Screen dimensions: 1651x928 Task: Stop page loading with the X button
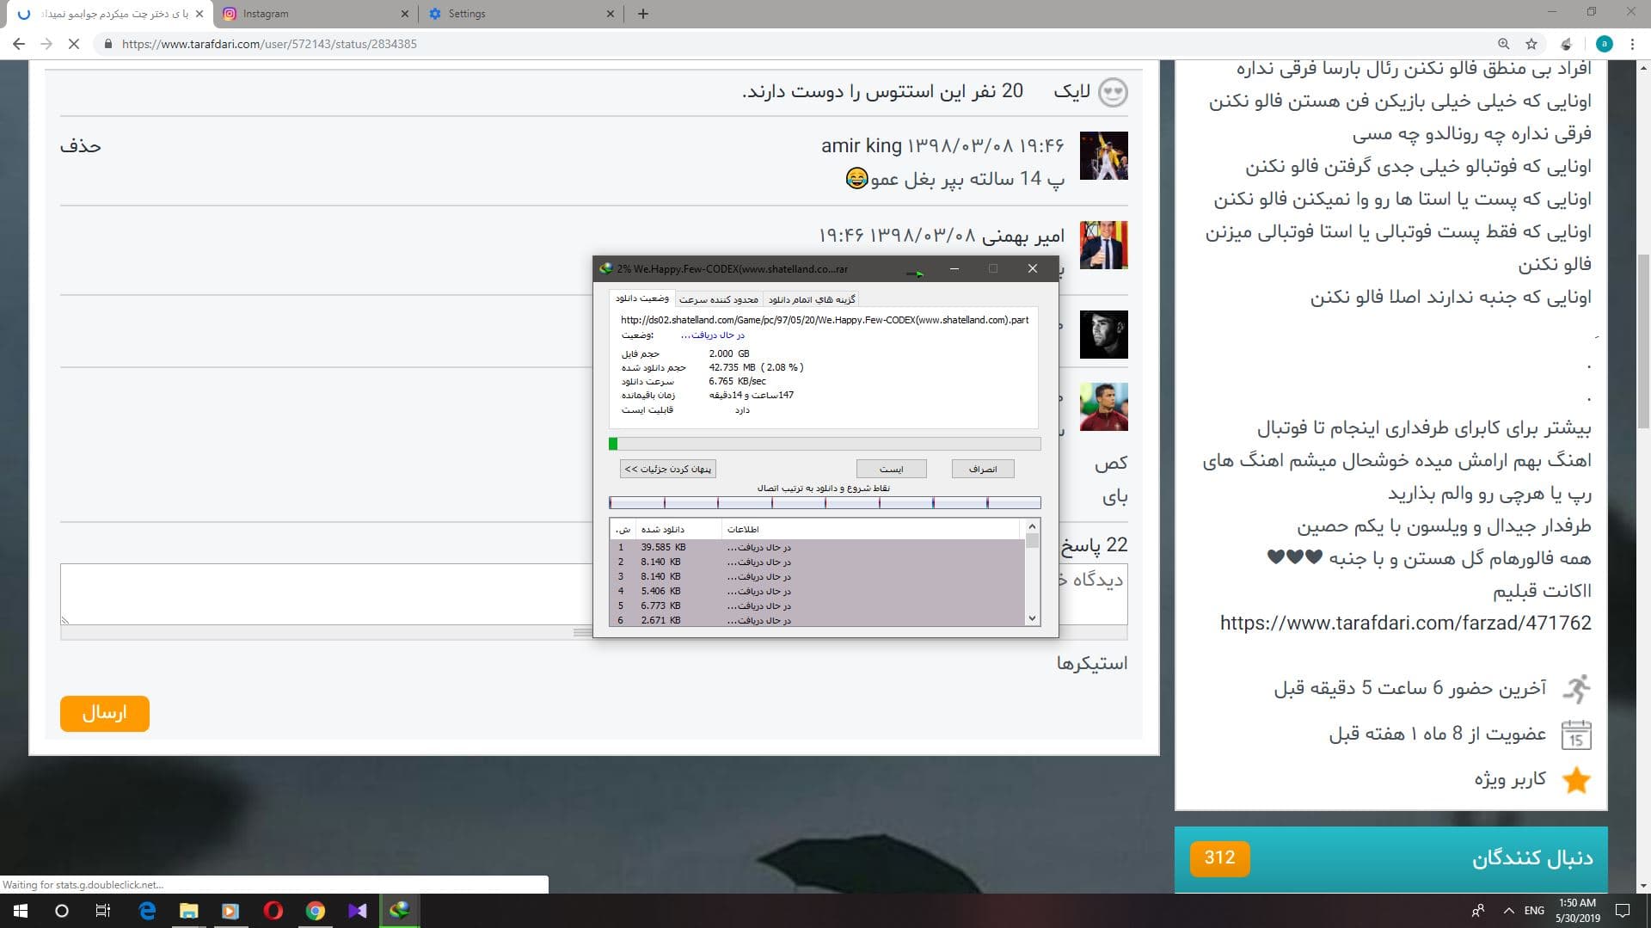coord(74,44)
